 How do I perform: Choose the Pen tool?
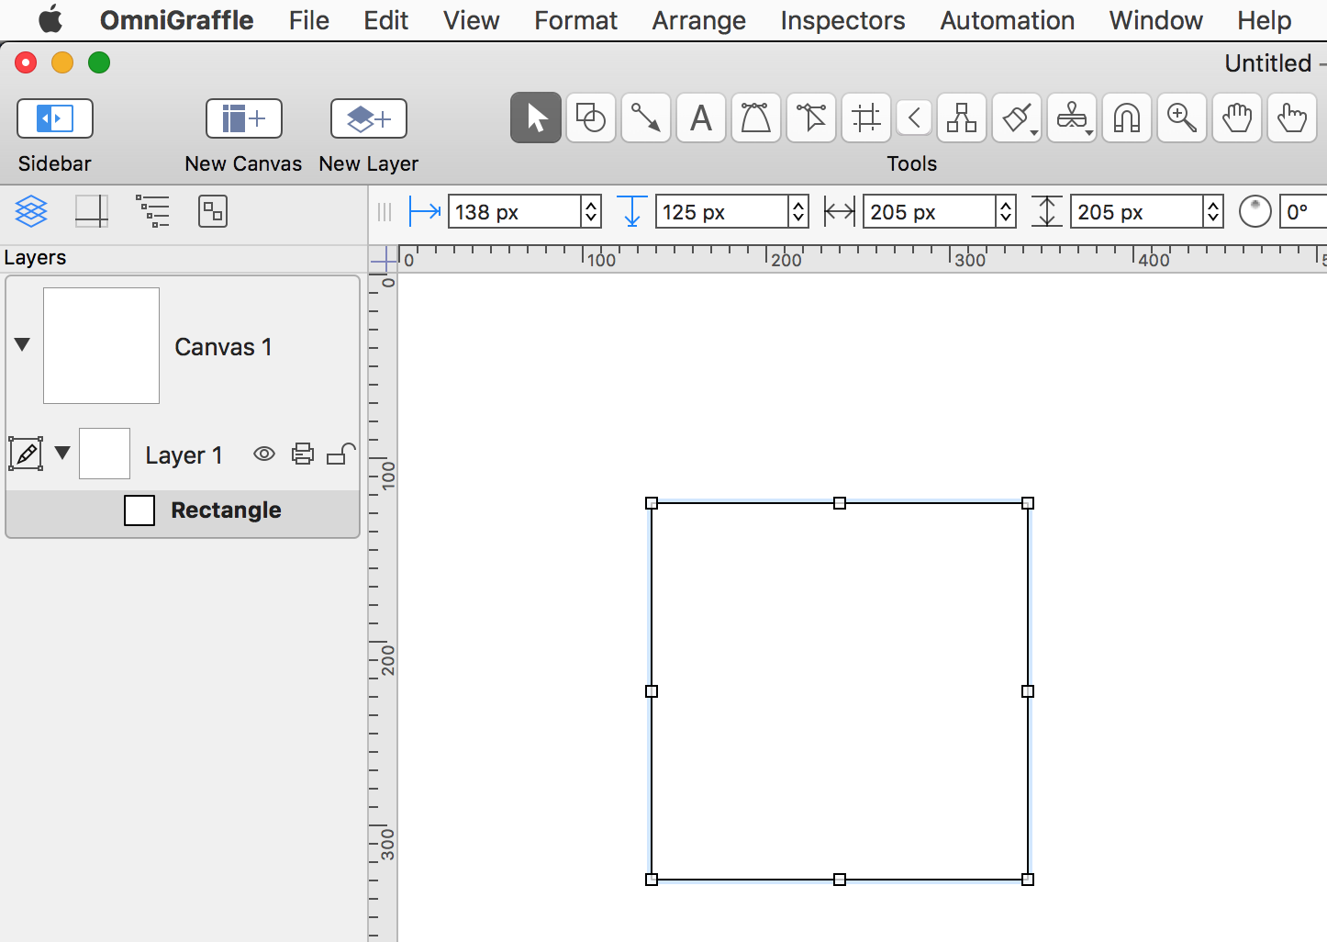point(756,118)
